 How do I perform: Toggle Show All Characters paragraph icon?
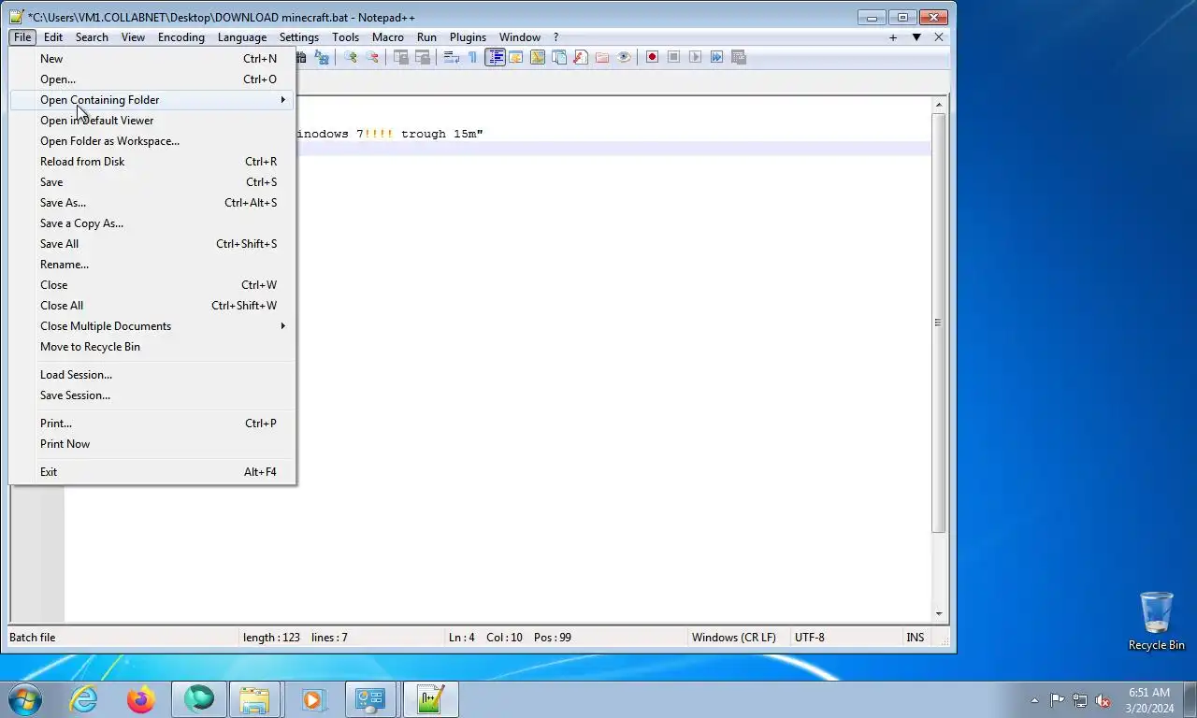tap(472, 57)
